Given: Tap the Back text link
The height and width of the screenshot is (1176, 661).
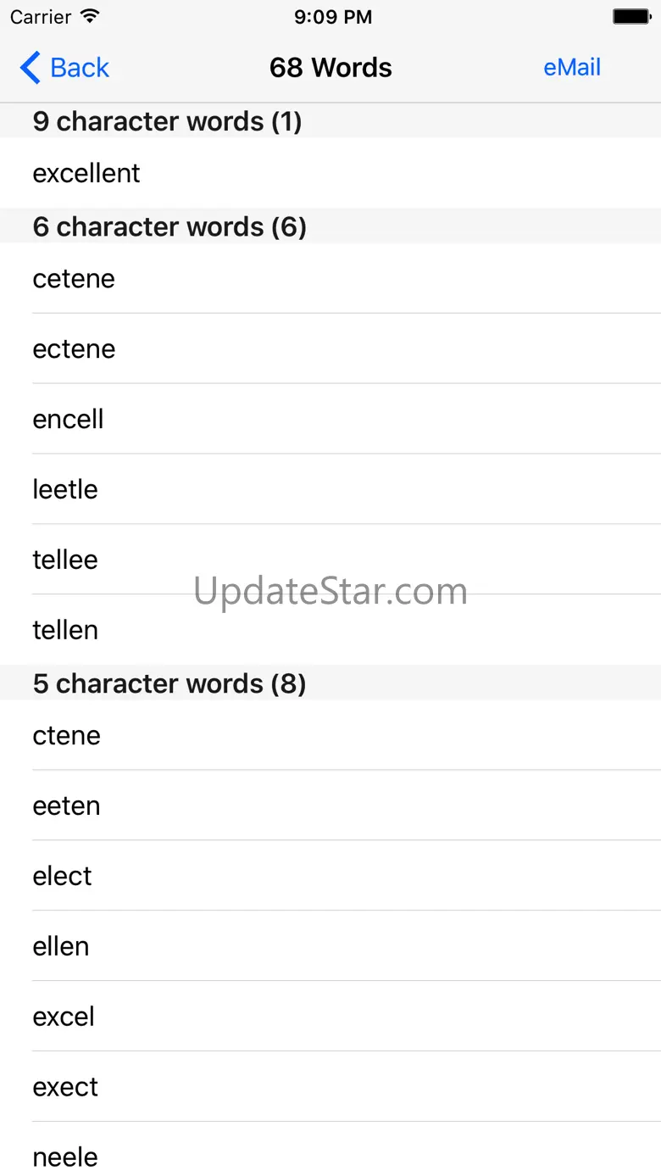Looking at the screenshot, I should (80, 68).
